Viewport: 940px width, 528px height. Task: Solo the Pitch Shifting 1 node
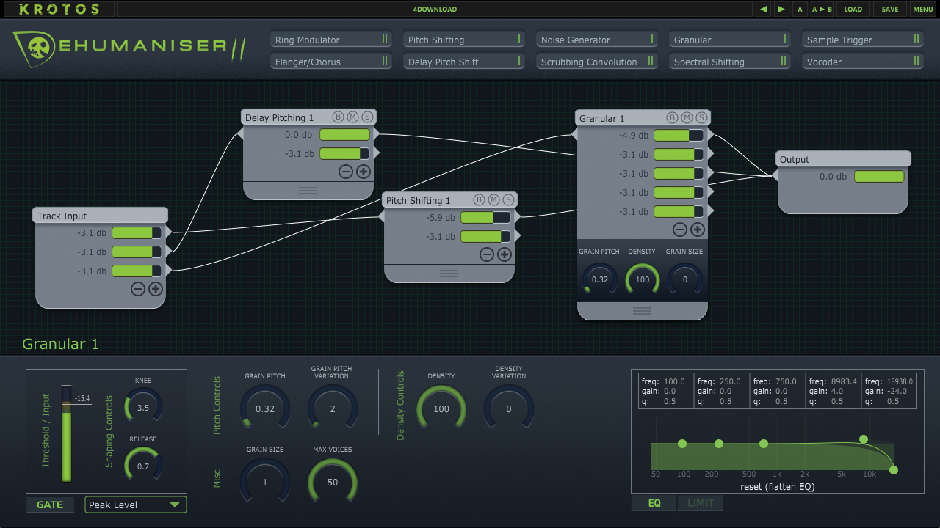509,200
